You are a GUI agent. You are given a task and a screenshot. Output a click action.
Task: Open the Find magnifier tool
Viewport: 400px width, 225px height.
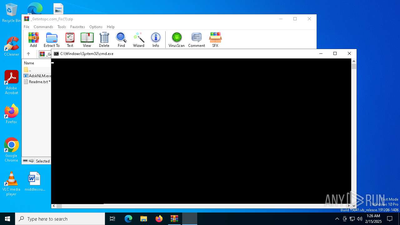point(121,40)
